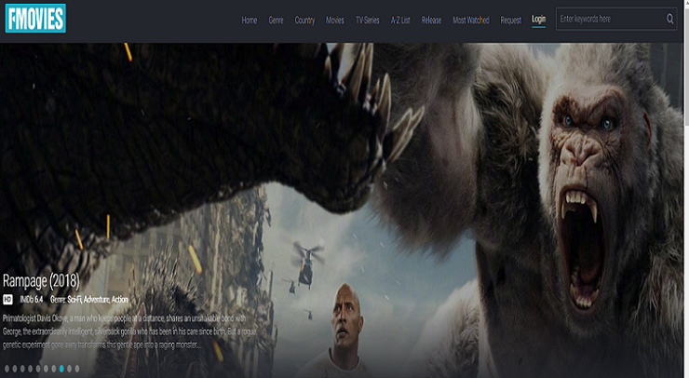Image resolution: width=689 pixels, height=378 pixels.
Task: Click the page vertical scrollbar thumb
Action: (x=686, y=66)
